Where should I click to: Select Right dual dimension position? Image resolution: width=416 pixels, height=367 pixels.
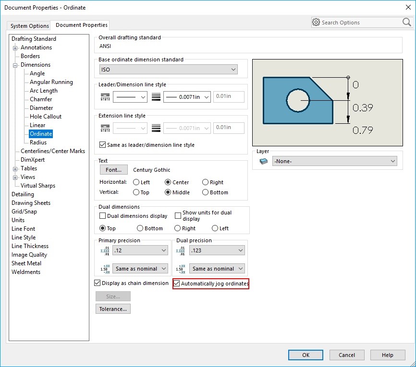177,228
